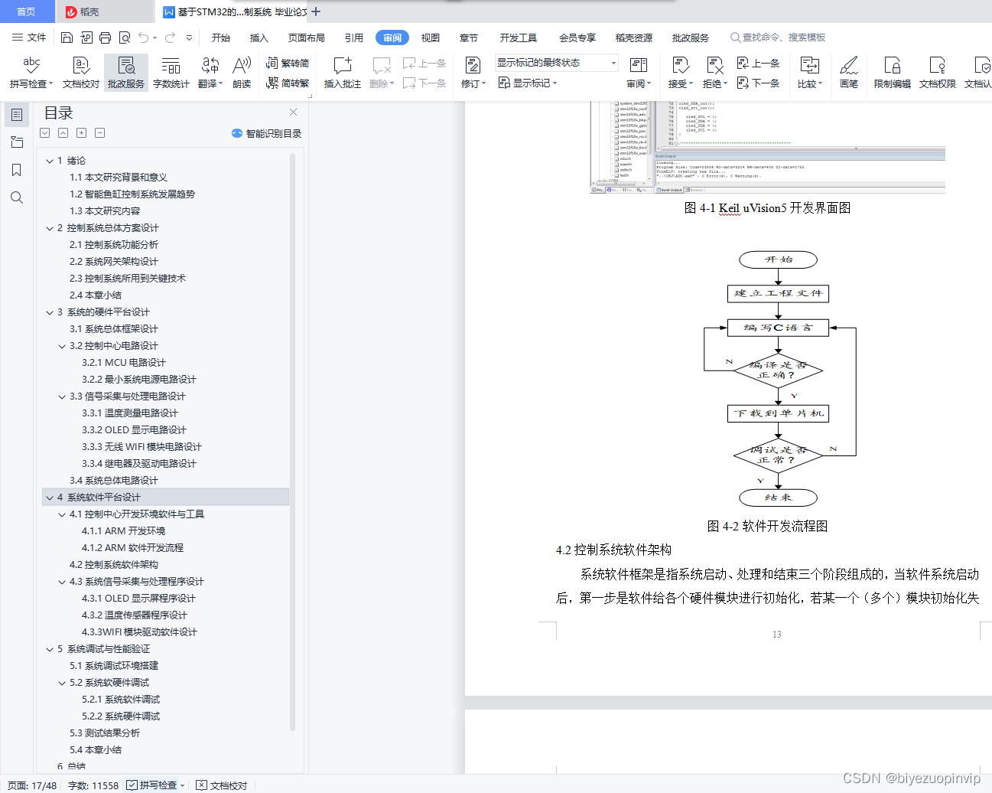The width and height of the screenshot is (992, 793).
Task: Select outline entry 4.1.2 ARM 软件开发流程
Action: [133, 548]
